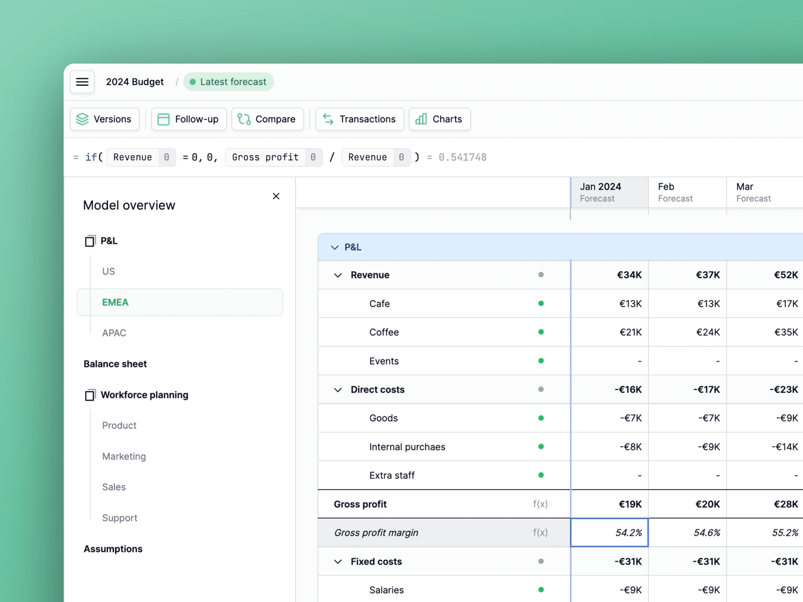
Task: Select Marketing under Workforce planning
Action: coord(124,456)
